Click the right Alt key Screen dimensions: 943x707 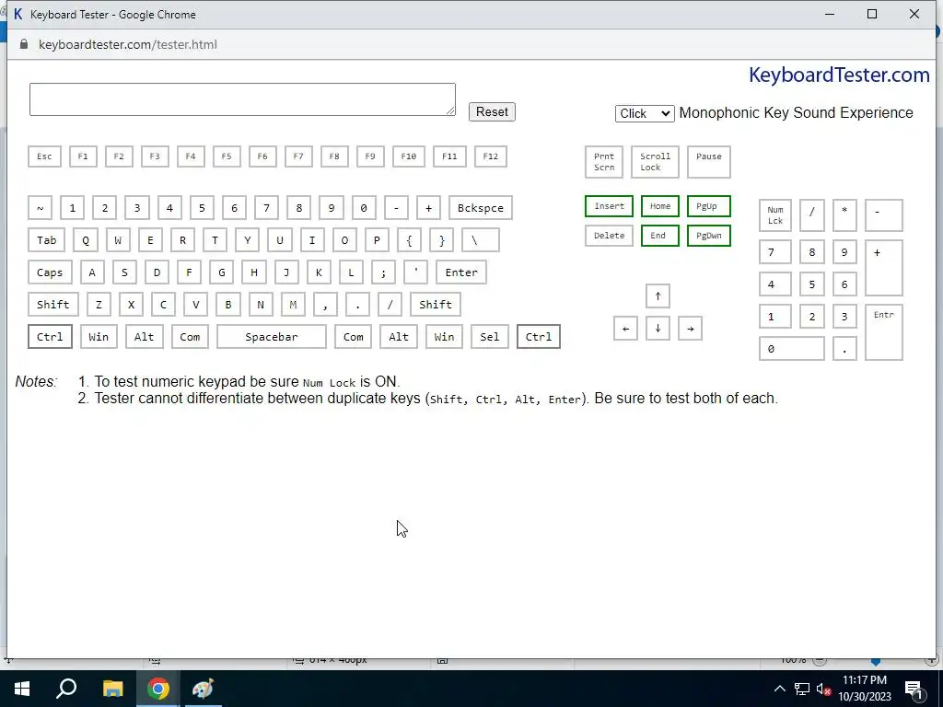click(399, 337)
